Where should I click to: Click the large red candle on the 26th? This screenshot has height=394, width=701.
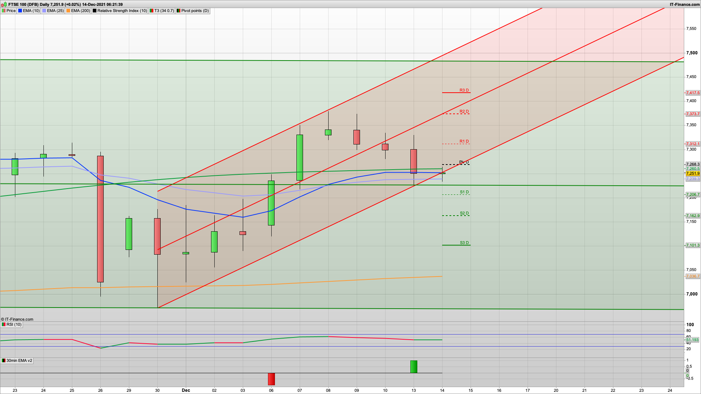pos(100,219)
